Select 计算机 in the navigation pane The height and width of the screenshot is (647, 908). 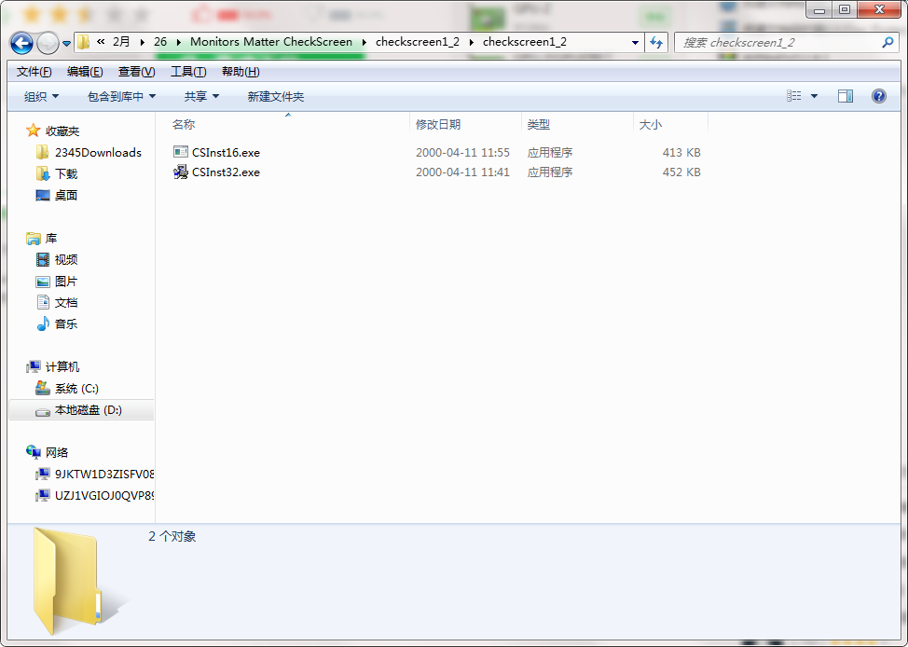[62, 366]
